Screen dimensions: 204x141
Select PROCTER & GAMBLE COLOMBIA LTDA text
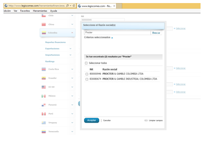coord(123,74)
